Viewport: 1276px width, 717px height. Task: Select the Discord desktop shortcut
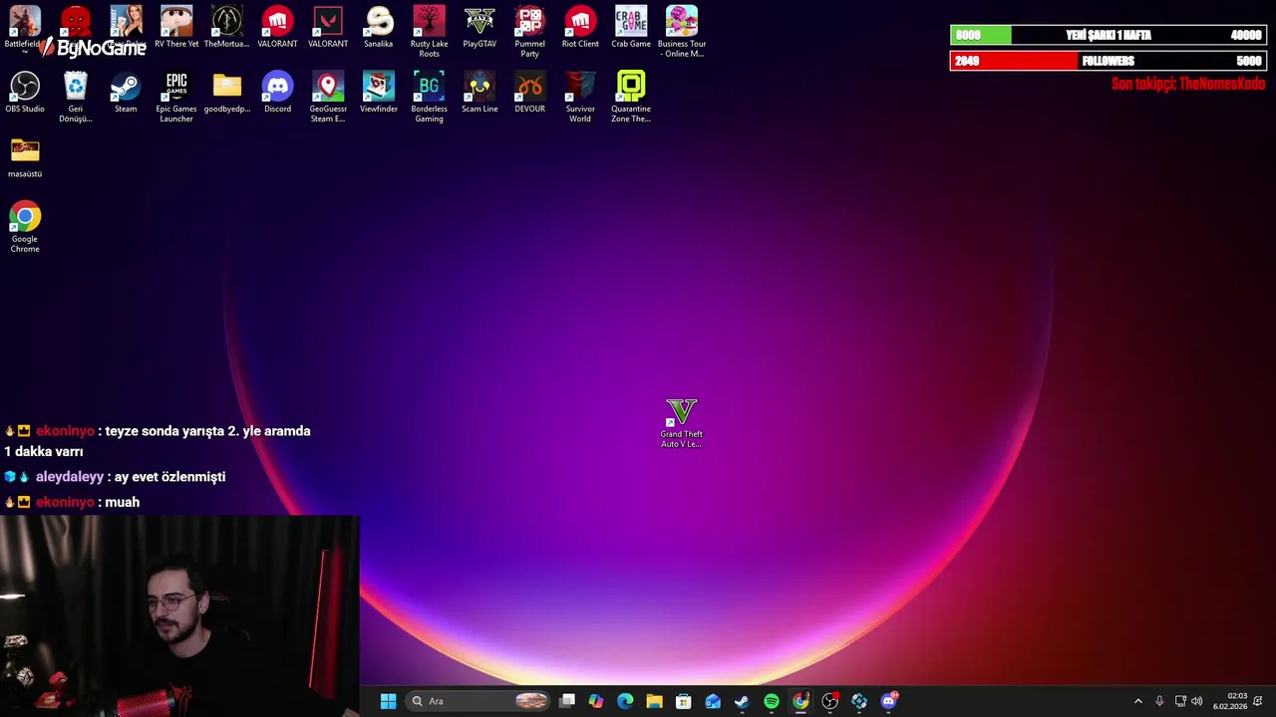click(x=277, y=92)
